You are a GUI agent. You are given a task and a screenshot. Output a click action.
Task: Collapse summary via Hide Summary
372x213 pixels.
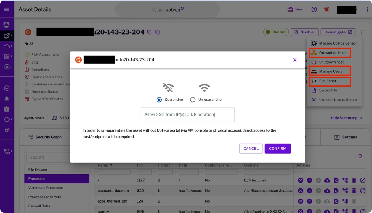346,118
